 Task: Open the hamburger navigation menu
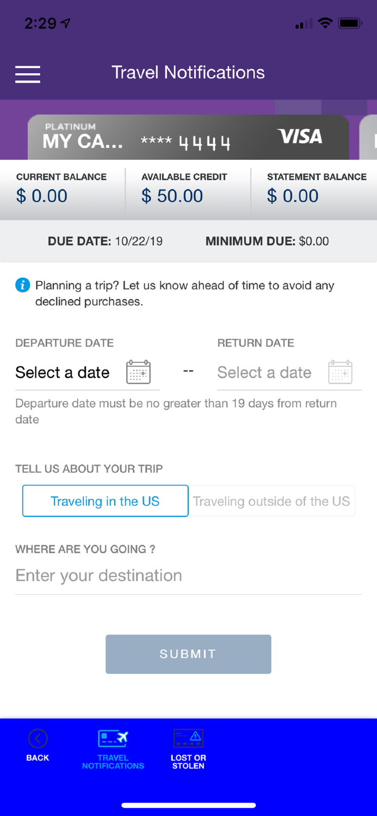[27, 74]
